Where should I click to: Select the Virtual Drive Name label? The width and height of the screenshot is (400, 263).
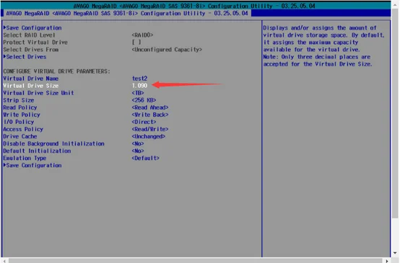[30, 79]
